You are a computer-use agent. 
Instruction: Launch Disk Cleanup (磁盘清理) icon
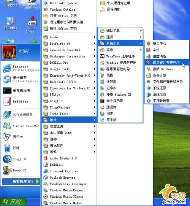[x=149, y=56]
